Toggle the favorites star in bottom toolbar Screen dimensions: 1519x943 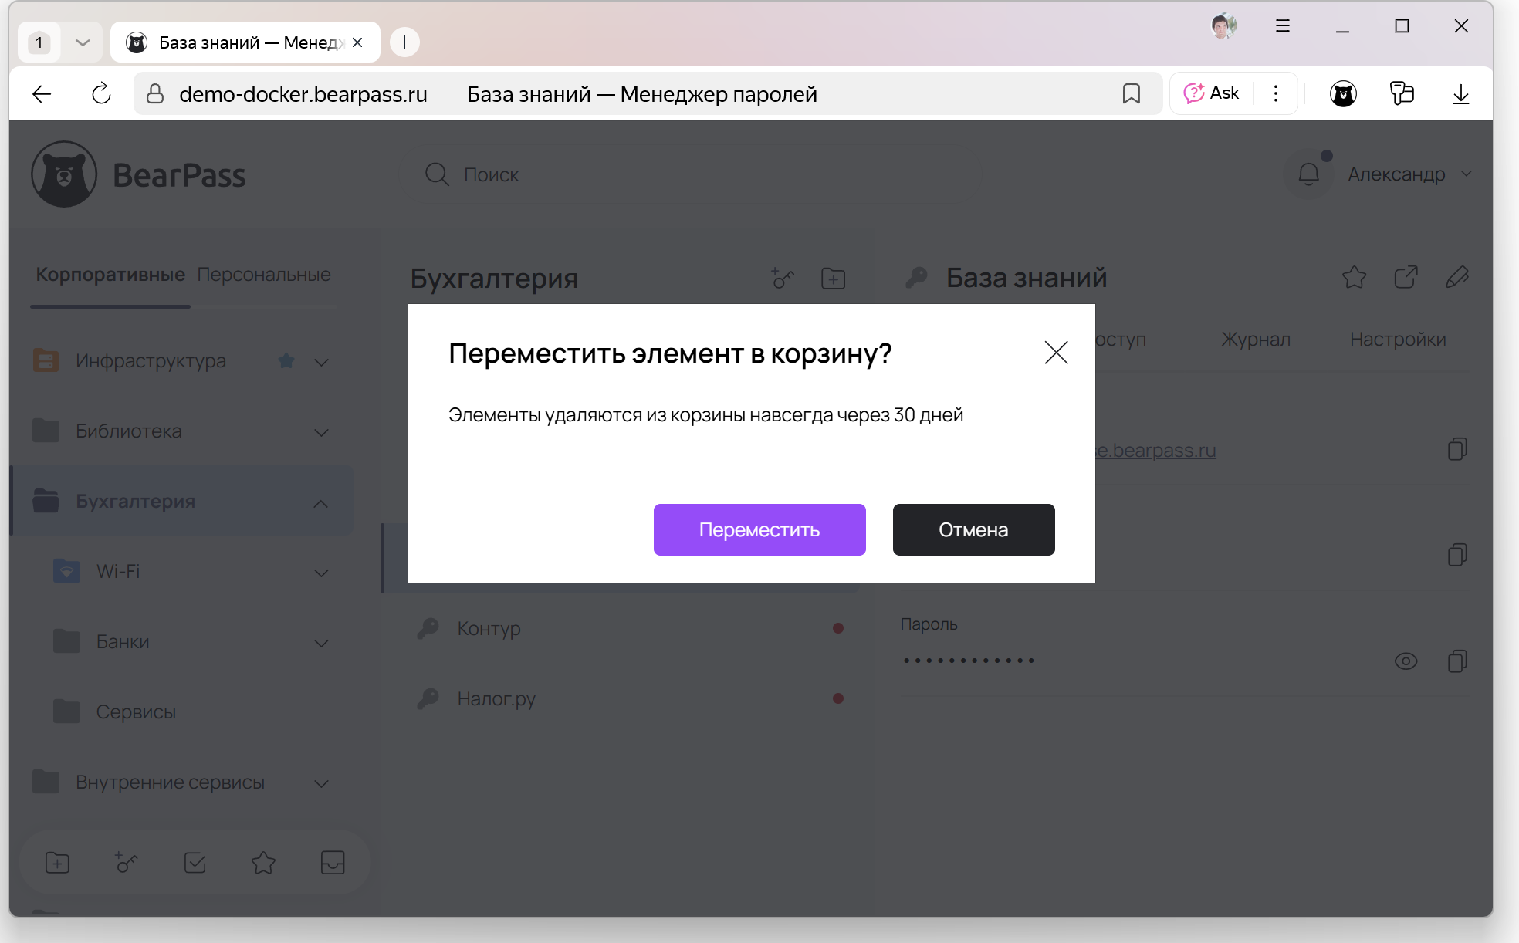pyautogui.click(x=262, y=863)
